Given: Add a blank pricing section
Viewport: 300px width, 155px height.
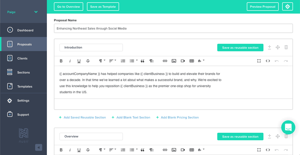Looking at the screenshot, I should click(x=177, y=117).
